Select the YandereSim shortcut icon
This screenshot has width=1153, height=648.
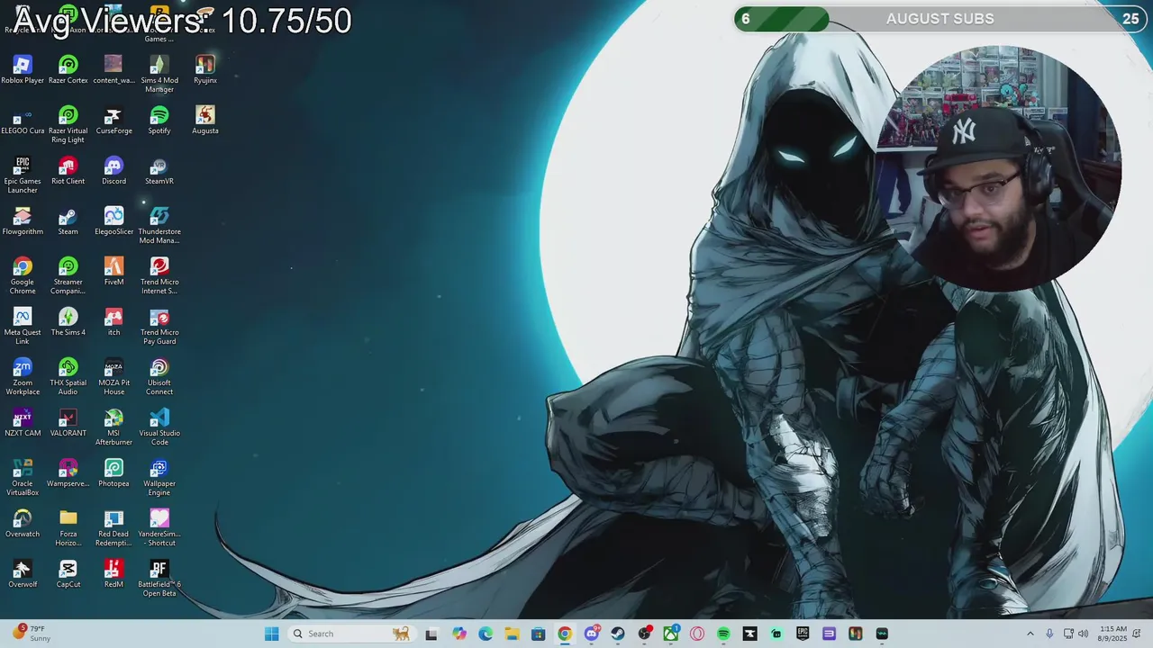coord(159,527)
